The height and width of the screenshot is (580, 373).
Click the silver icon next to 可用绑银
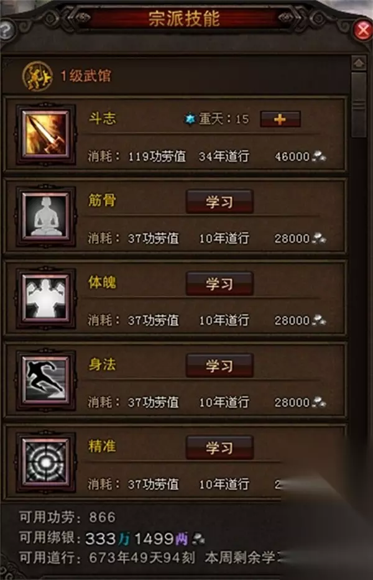pos(198,538)
